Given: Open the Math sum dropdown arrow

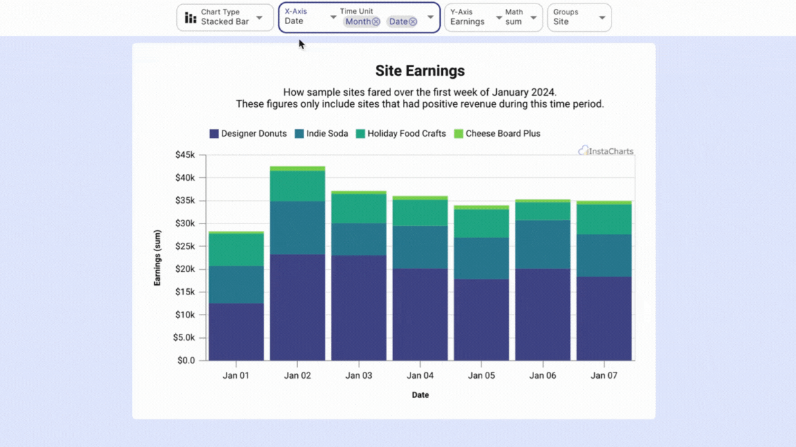Looking at the screenshot, I should click(x=533, y=18).
